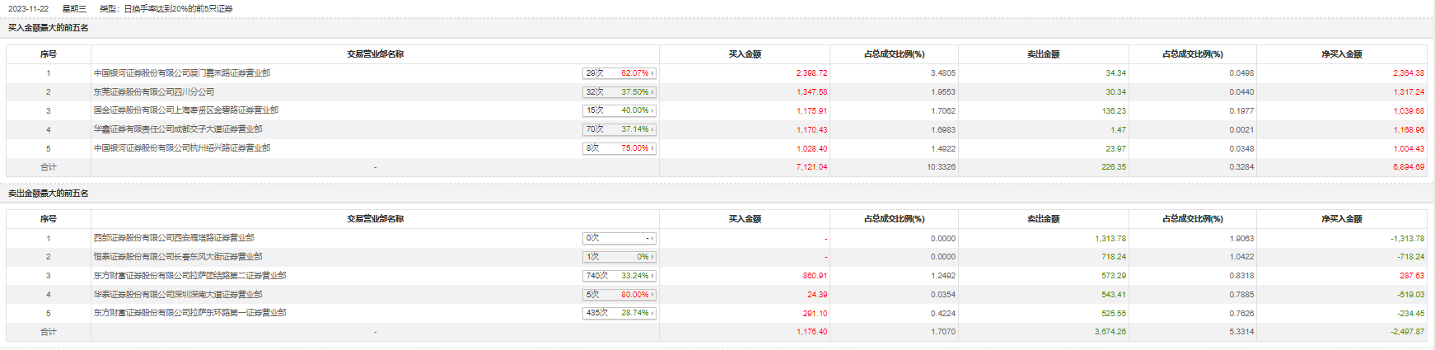Open 东方财富证券拉萨东环路第一证券营业部 link
The height and width of the screenshot is (350, 1435).
(x=189, y=313)
